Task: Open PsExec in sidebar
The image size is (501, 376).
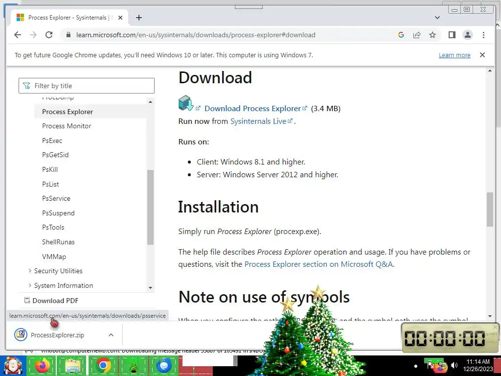Action: coord(52,141)
